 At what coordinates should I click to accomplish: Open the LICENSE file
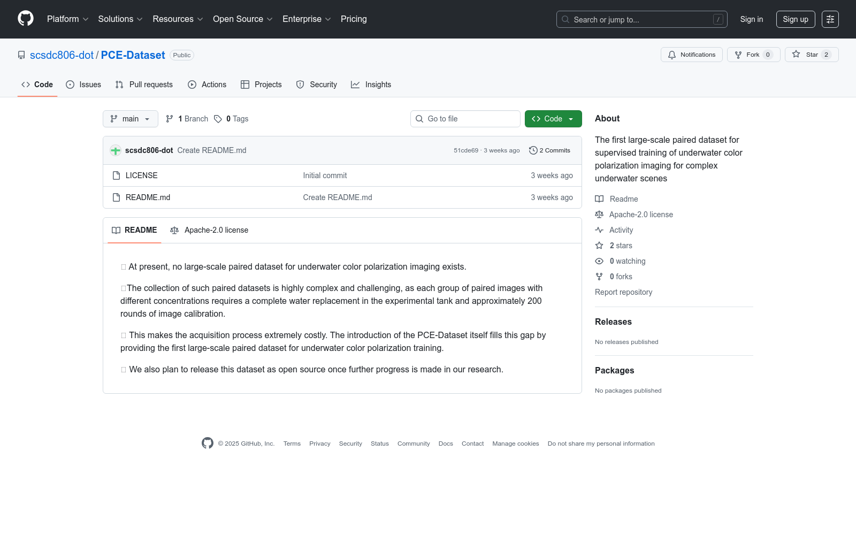[x=141, y=175]
